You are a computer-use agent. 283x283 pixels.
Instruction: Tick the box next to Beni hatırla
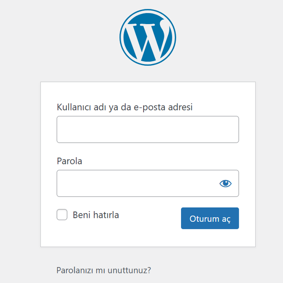tap(62, 215)
